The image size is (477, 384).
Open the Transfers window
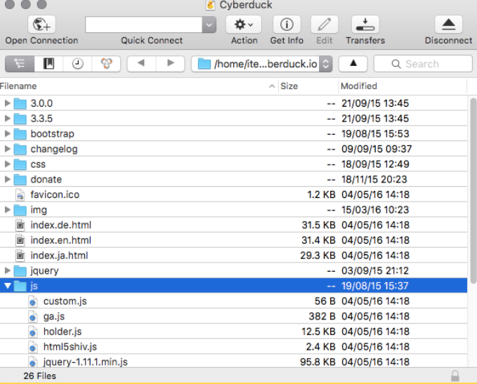[x=365, y=25]
